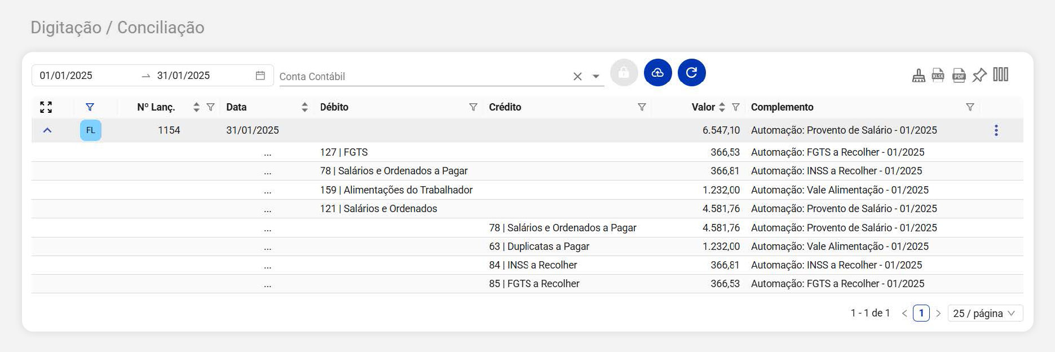Screen dimensions: 1055x352
Task: Open the date range calendar icon
Action: 260,76
